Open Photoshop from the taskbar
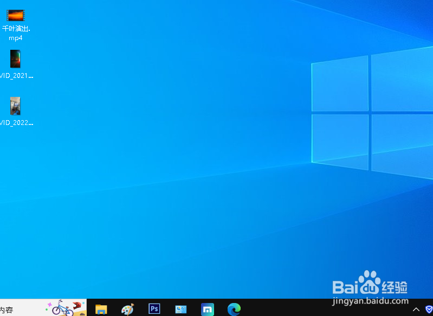This screenshot has width=433, height=316. (154, 308)
